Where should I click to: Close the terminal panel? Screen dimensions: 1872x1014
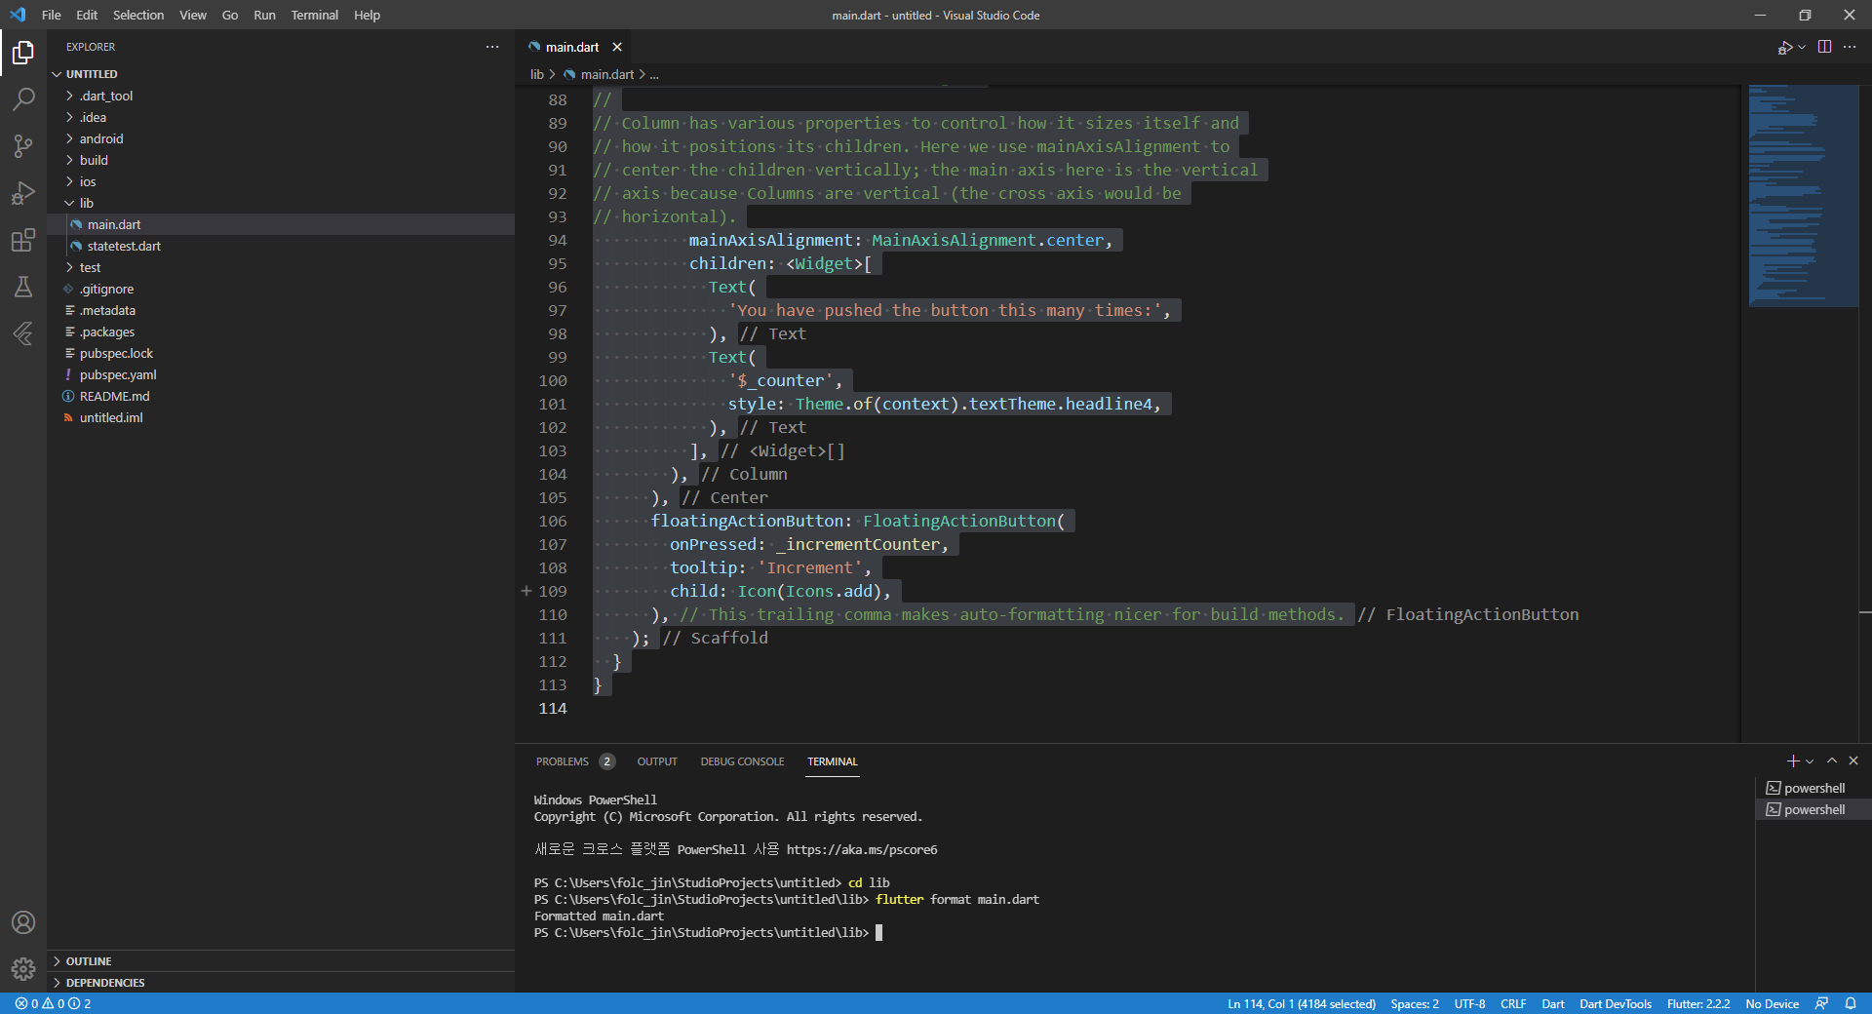pyautogui.click(x=1853, y=760)
